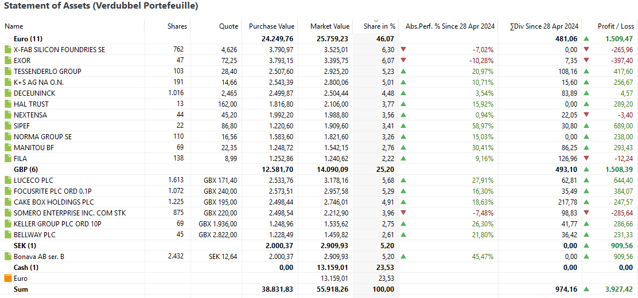Viewport: 638px width, 298px height.
Task: Click the sort chevron above Share in %
Action: [376, 21]
